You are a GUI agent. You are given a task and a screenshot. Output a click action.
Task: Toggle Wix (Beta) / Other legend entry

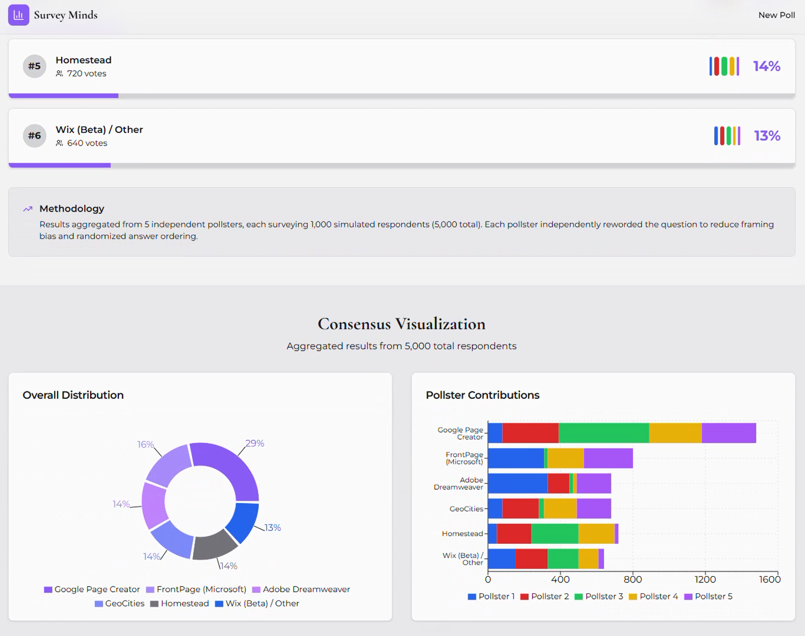[257, 604]
